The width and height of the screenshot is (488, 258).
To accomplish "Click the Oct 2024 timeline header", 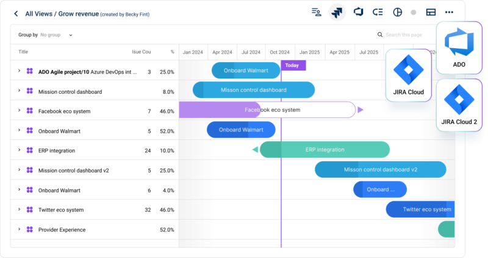I will coord(279,52).
